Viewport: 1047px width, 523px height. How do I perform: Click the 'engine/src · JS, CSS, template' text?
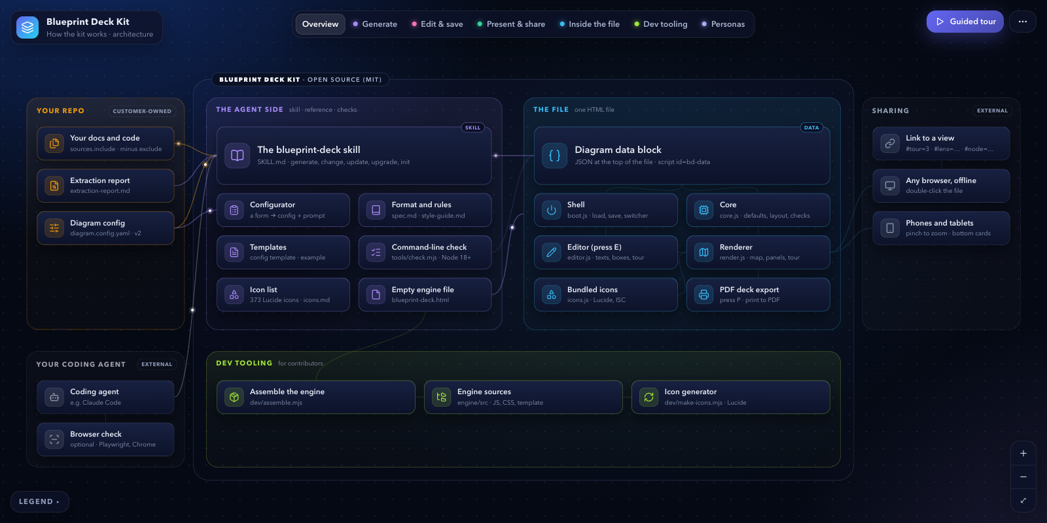click(500, 403)
